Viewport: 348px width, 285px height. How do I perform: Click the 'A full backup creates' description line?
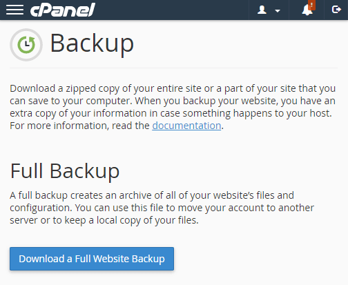[x=152, y=195]
